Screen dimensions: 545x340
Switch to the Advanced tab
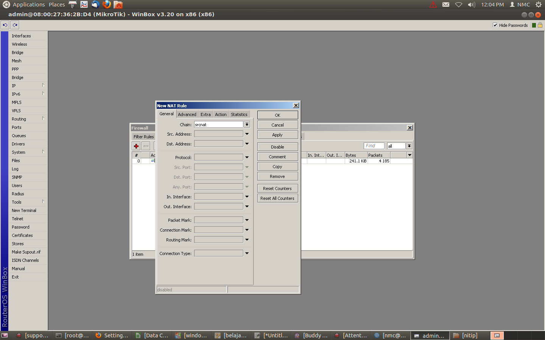[x=187, y=114]
